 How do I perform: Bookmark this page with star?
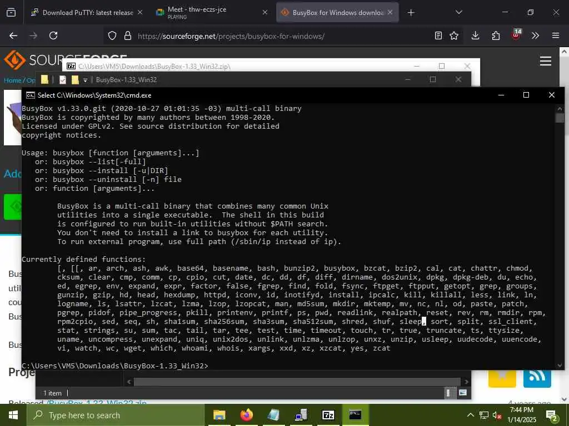pyautogui.click(x=454, y=36)
